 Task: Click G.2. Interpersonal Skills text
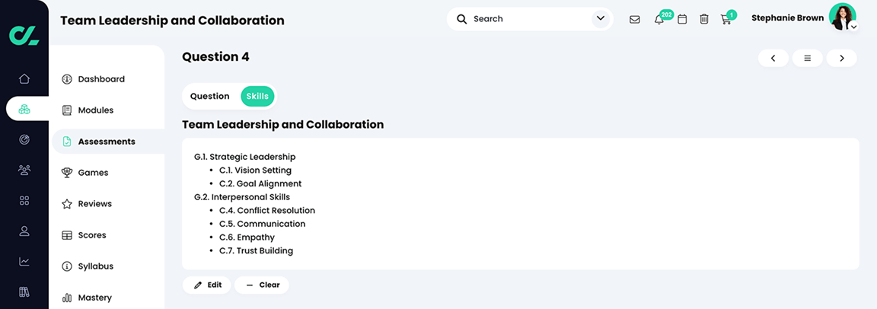[242, 197]
